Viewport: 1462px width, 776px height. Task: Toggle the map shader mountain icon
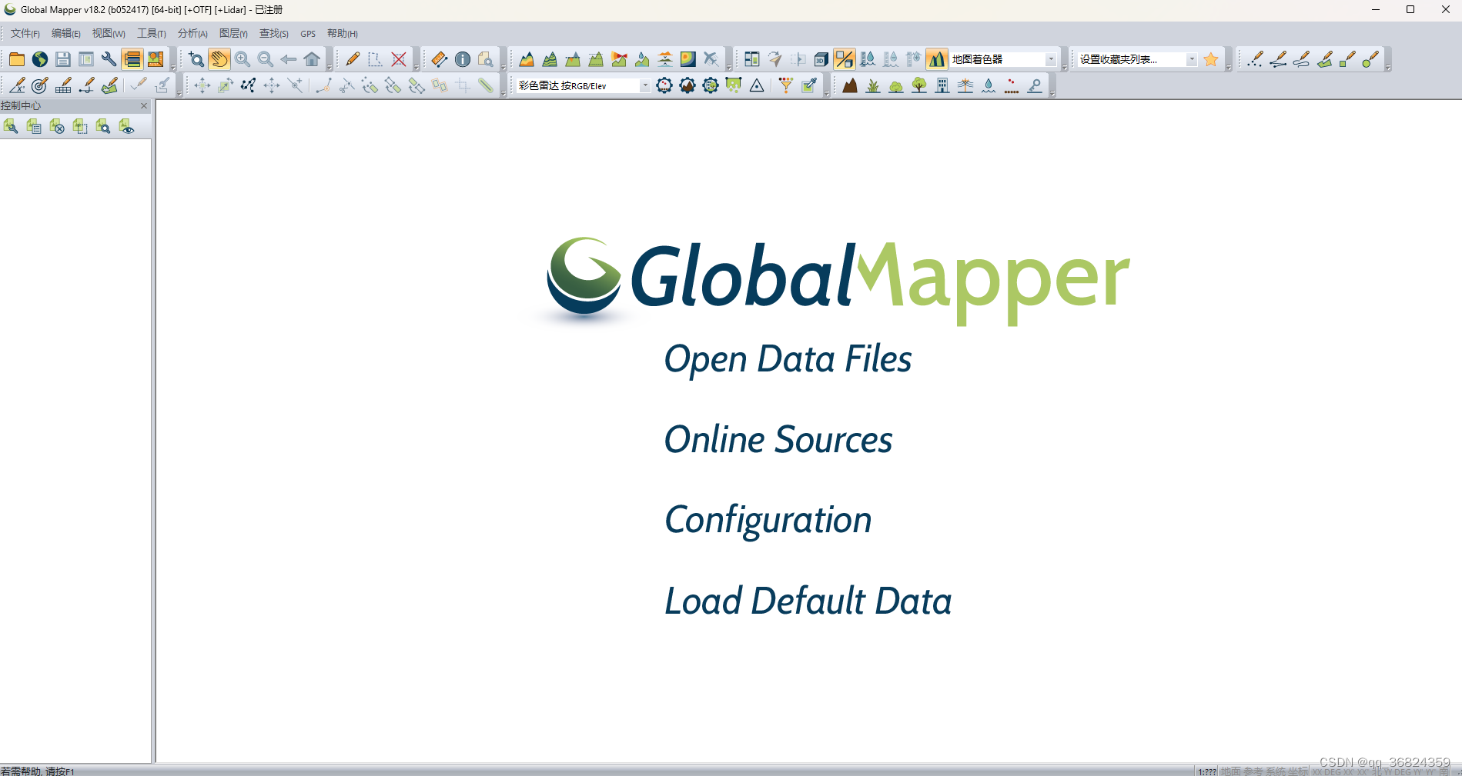pos(937,59)
